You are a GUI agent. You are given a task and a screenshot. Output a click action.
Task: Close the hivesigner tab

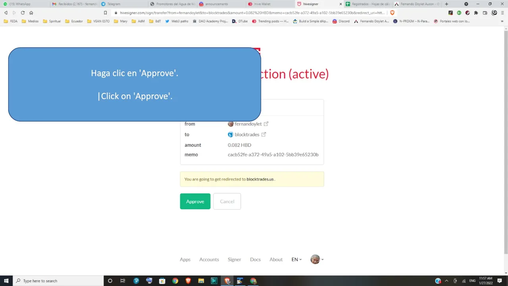[x=341, y=4]
